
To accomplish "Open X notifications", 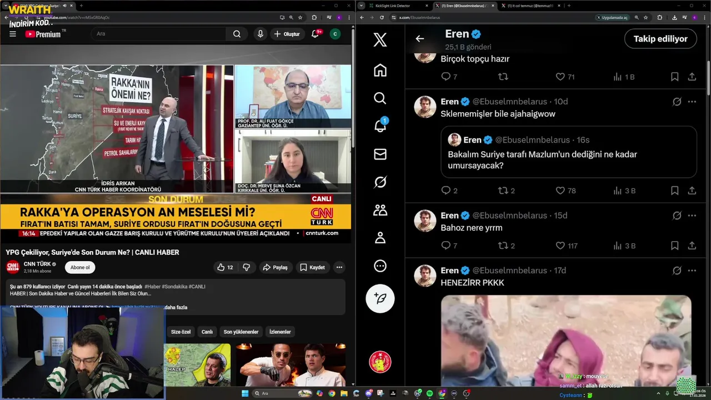I will click(x=380, y=126).
